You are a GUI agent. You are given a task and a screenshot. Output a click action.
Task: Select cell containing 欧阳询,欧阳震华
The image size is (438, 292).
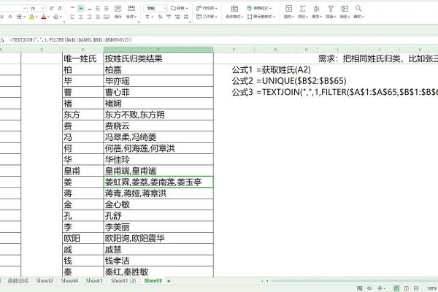click(158, 238)
